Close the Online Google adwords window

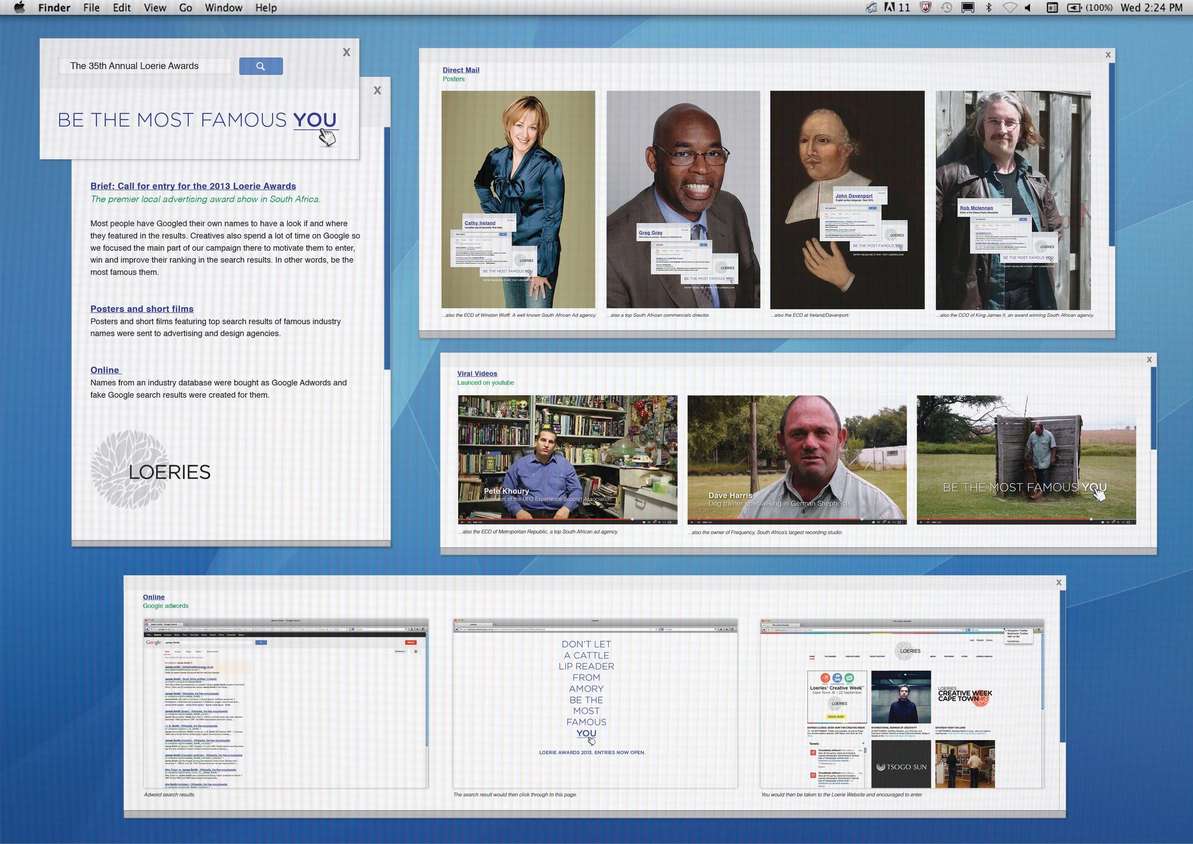[x=1058, y=582]
